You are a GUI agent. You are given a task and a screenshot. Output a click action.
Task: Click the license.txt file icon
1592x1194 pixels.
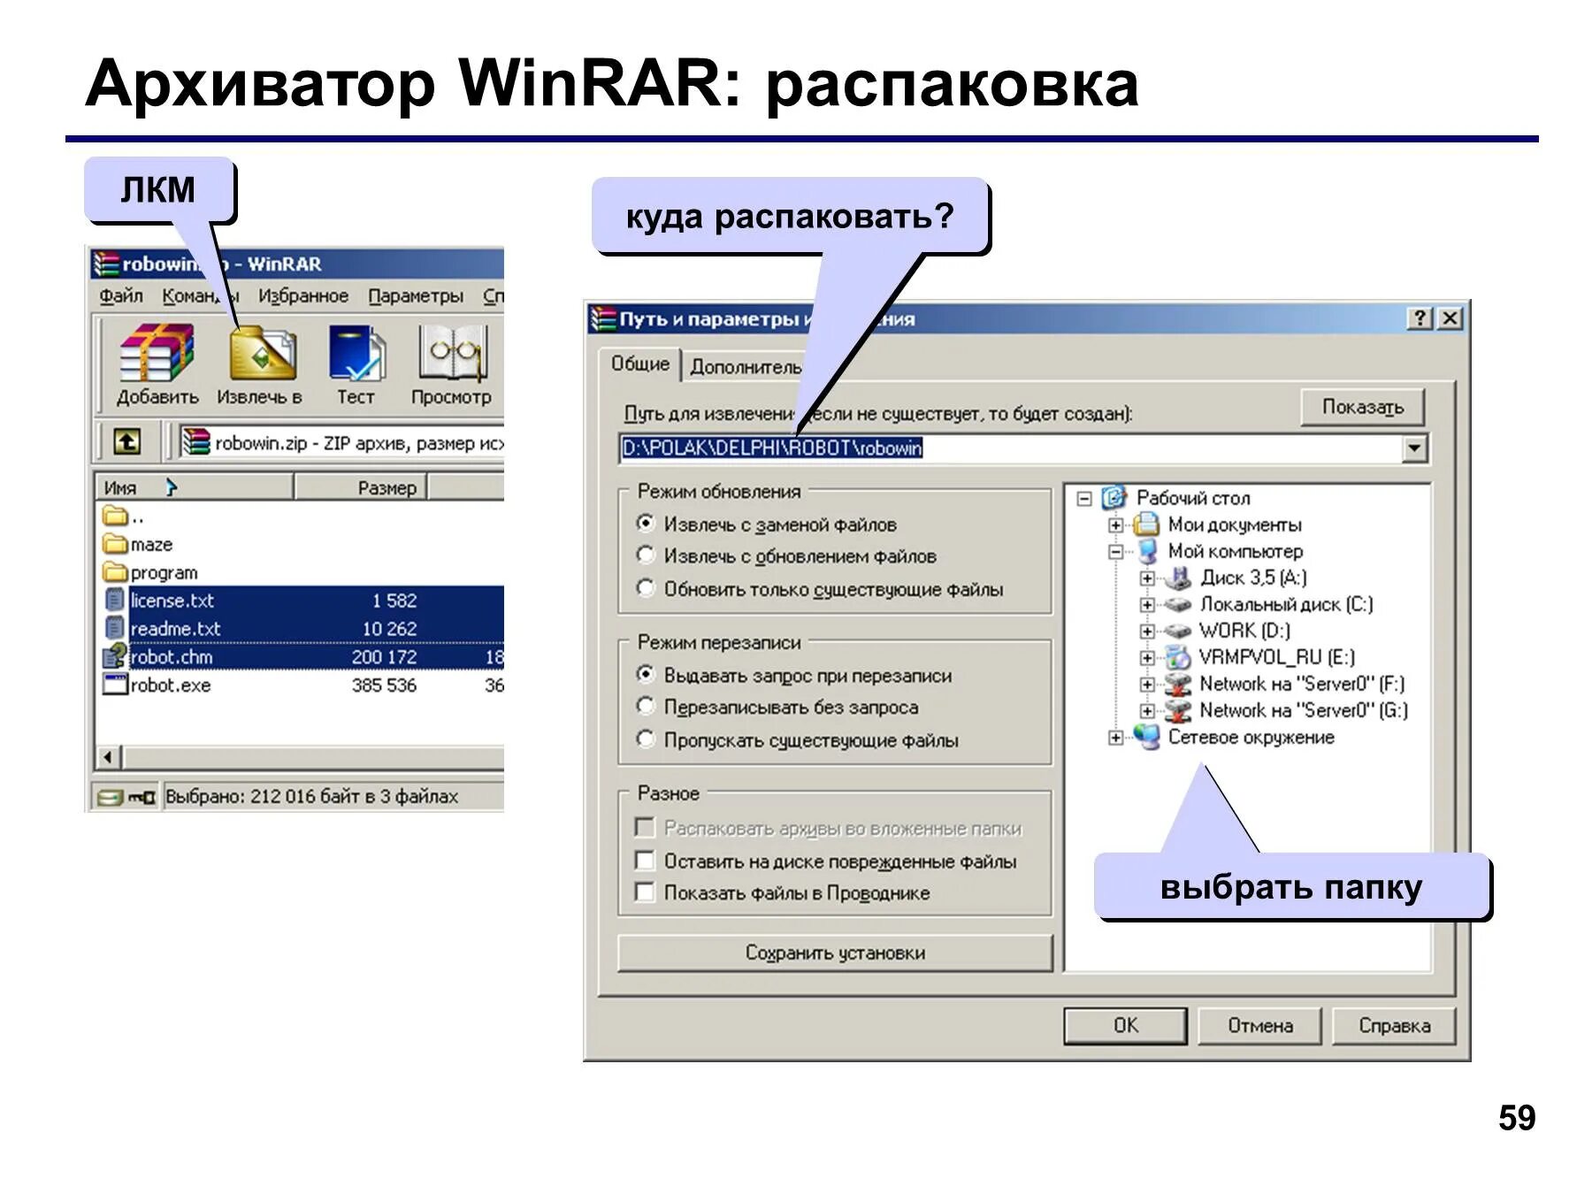(115, 600)
